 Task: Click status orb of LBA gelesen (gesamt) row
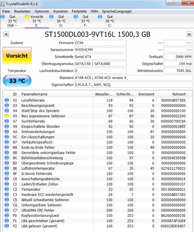pos(7,226)
